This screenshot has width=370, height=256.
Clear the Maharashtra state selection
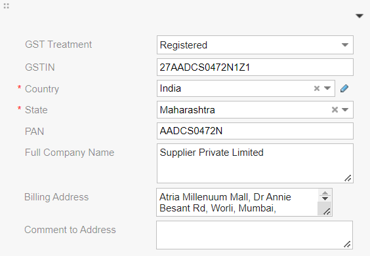pos(335,109)
